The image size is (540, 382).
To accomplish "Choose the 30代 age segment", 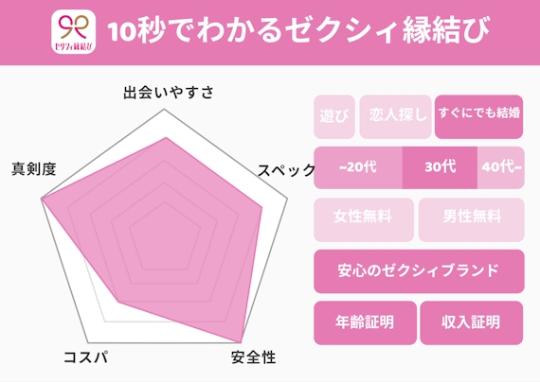I will coord(440,167).
